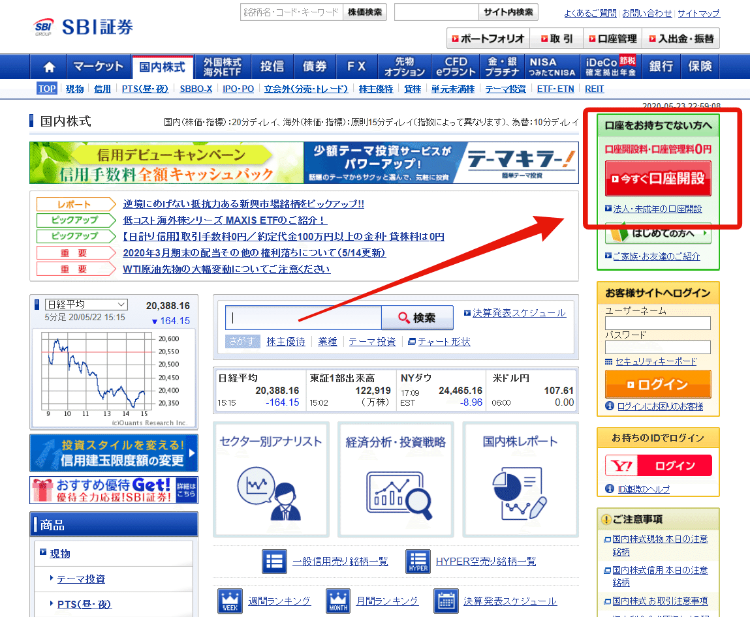This screenshot has width=750, height=617.
Task: Open サイトマップ link
Action: pyautogui.click(x=699, y=14)
